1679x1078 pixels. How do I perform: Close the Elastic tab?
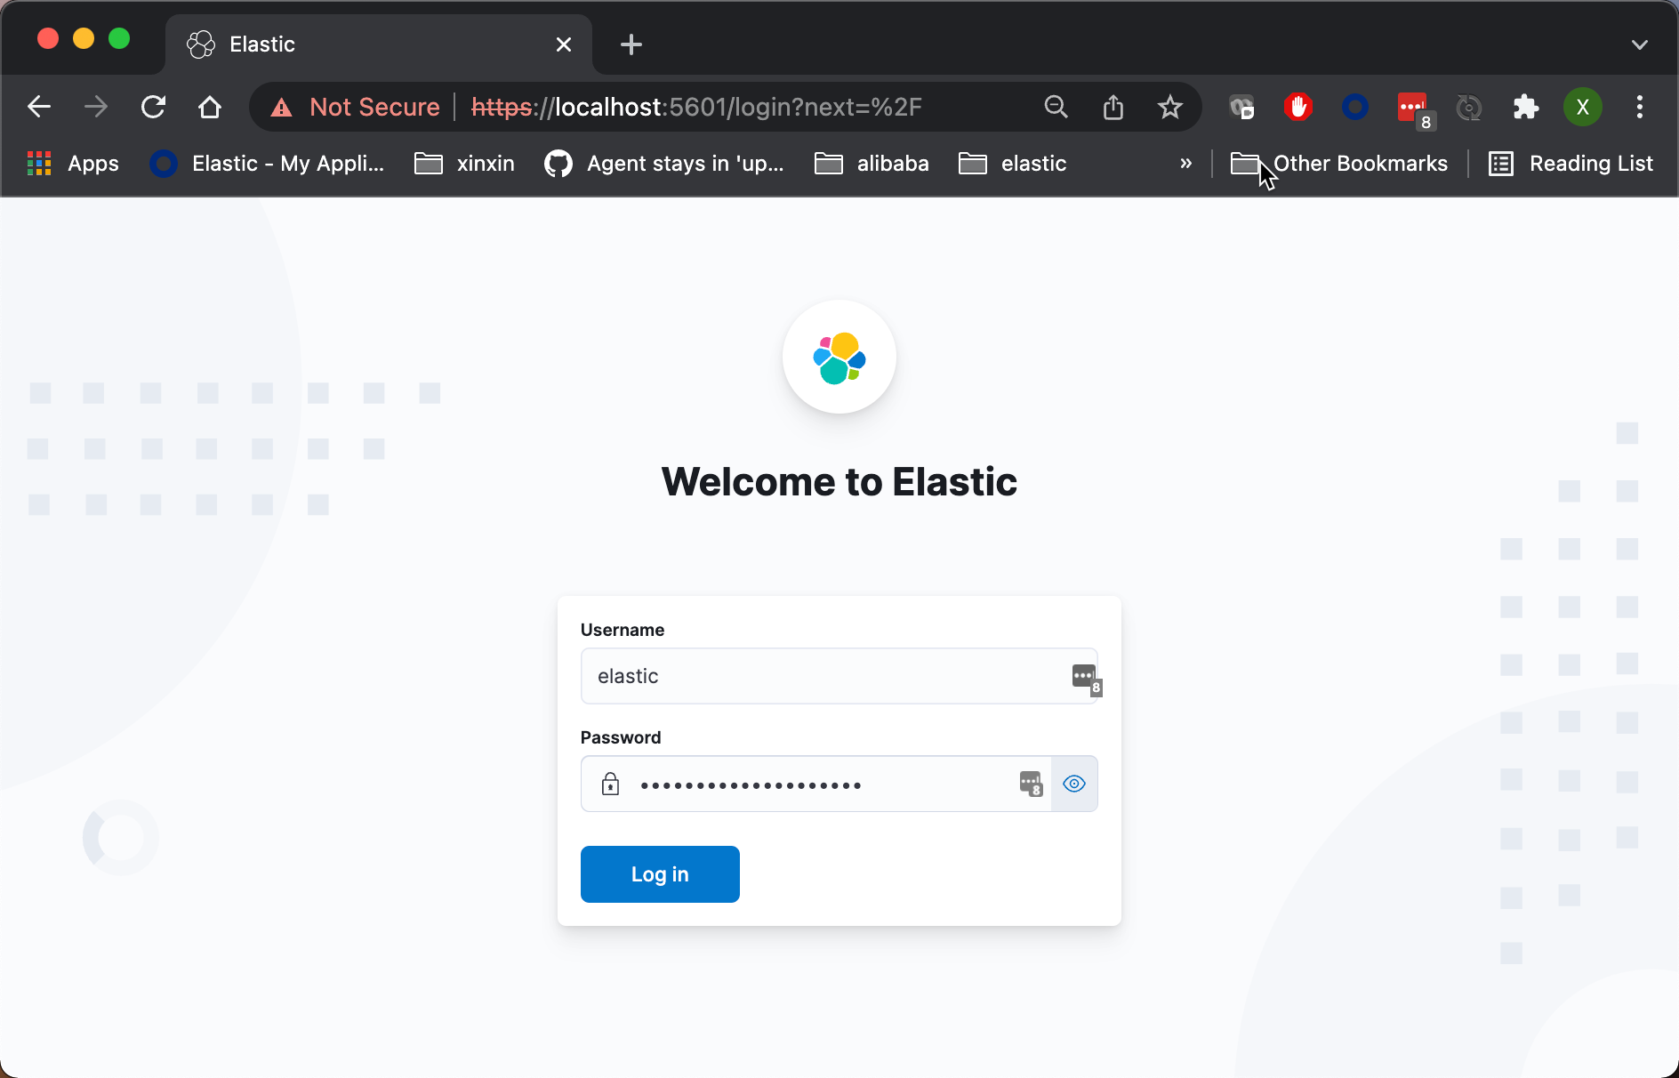564,44
